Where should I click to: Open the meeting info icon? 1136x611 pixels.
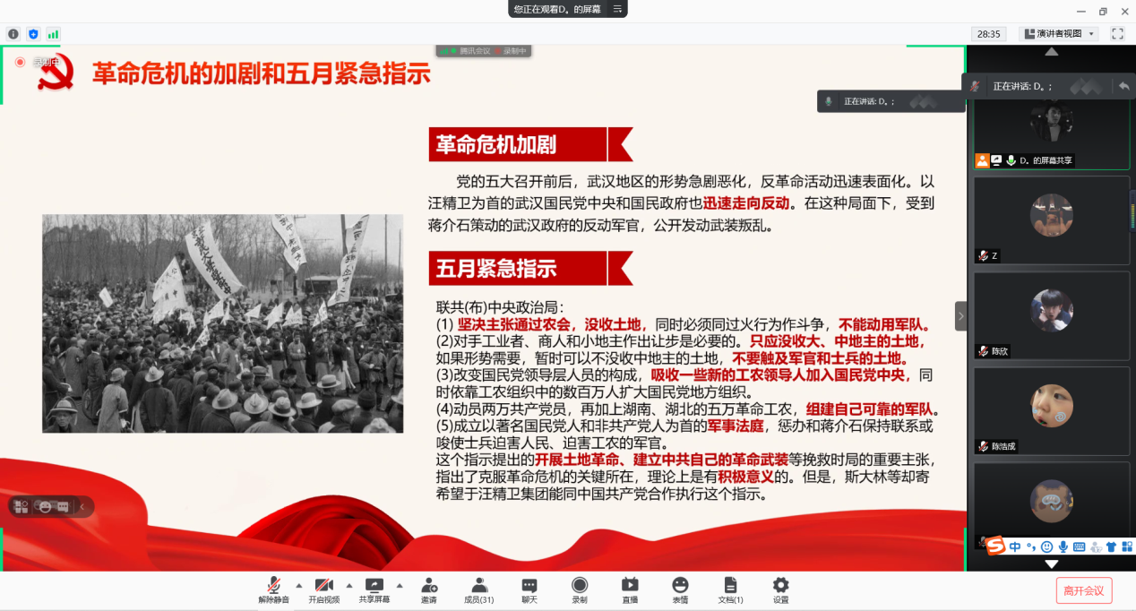click(x=13, y=34)
